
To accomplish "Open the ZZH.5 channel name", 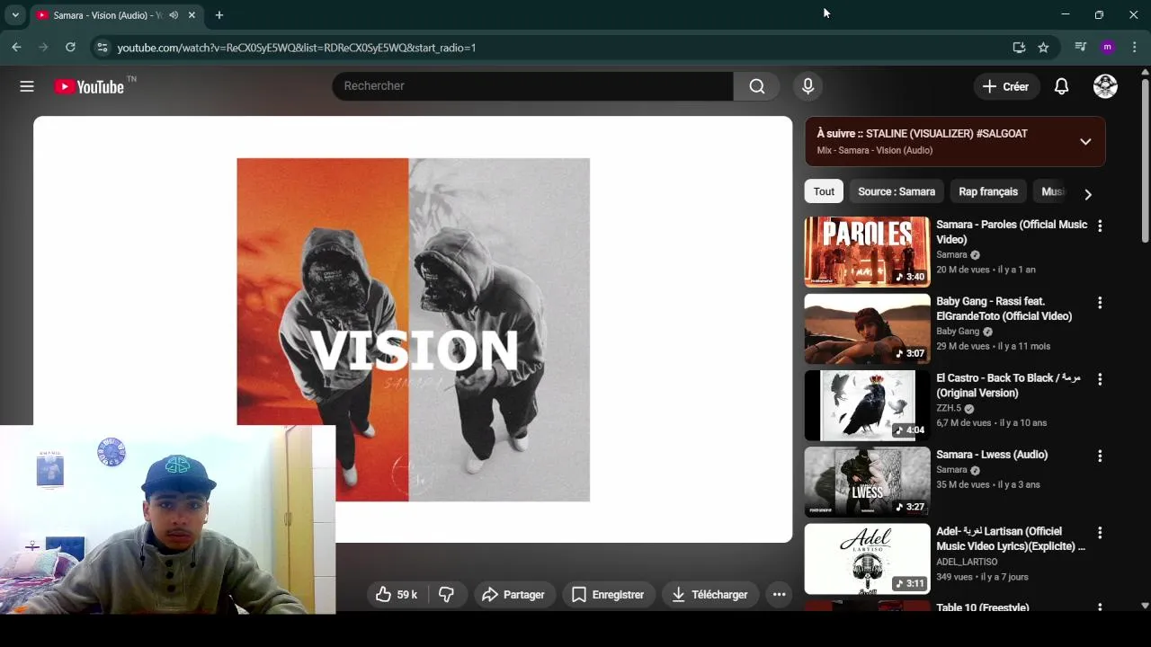I will [x=948, y=408].
